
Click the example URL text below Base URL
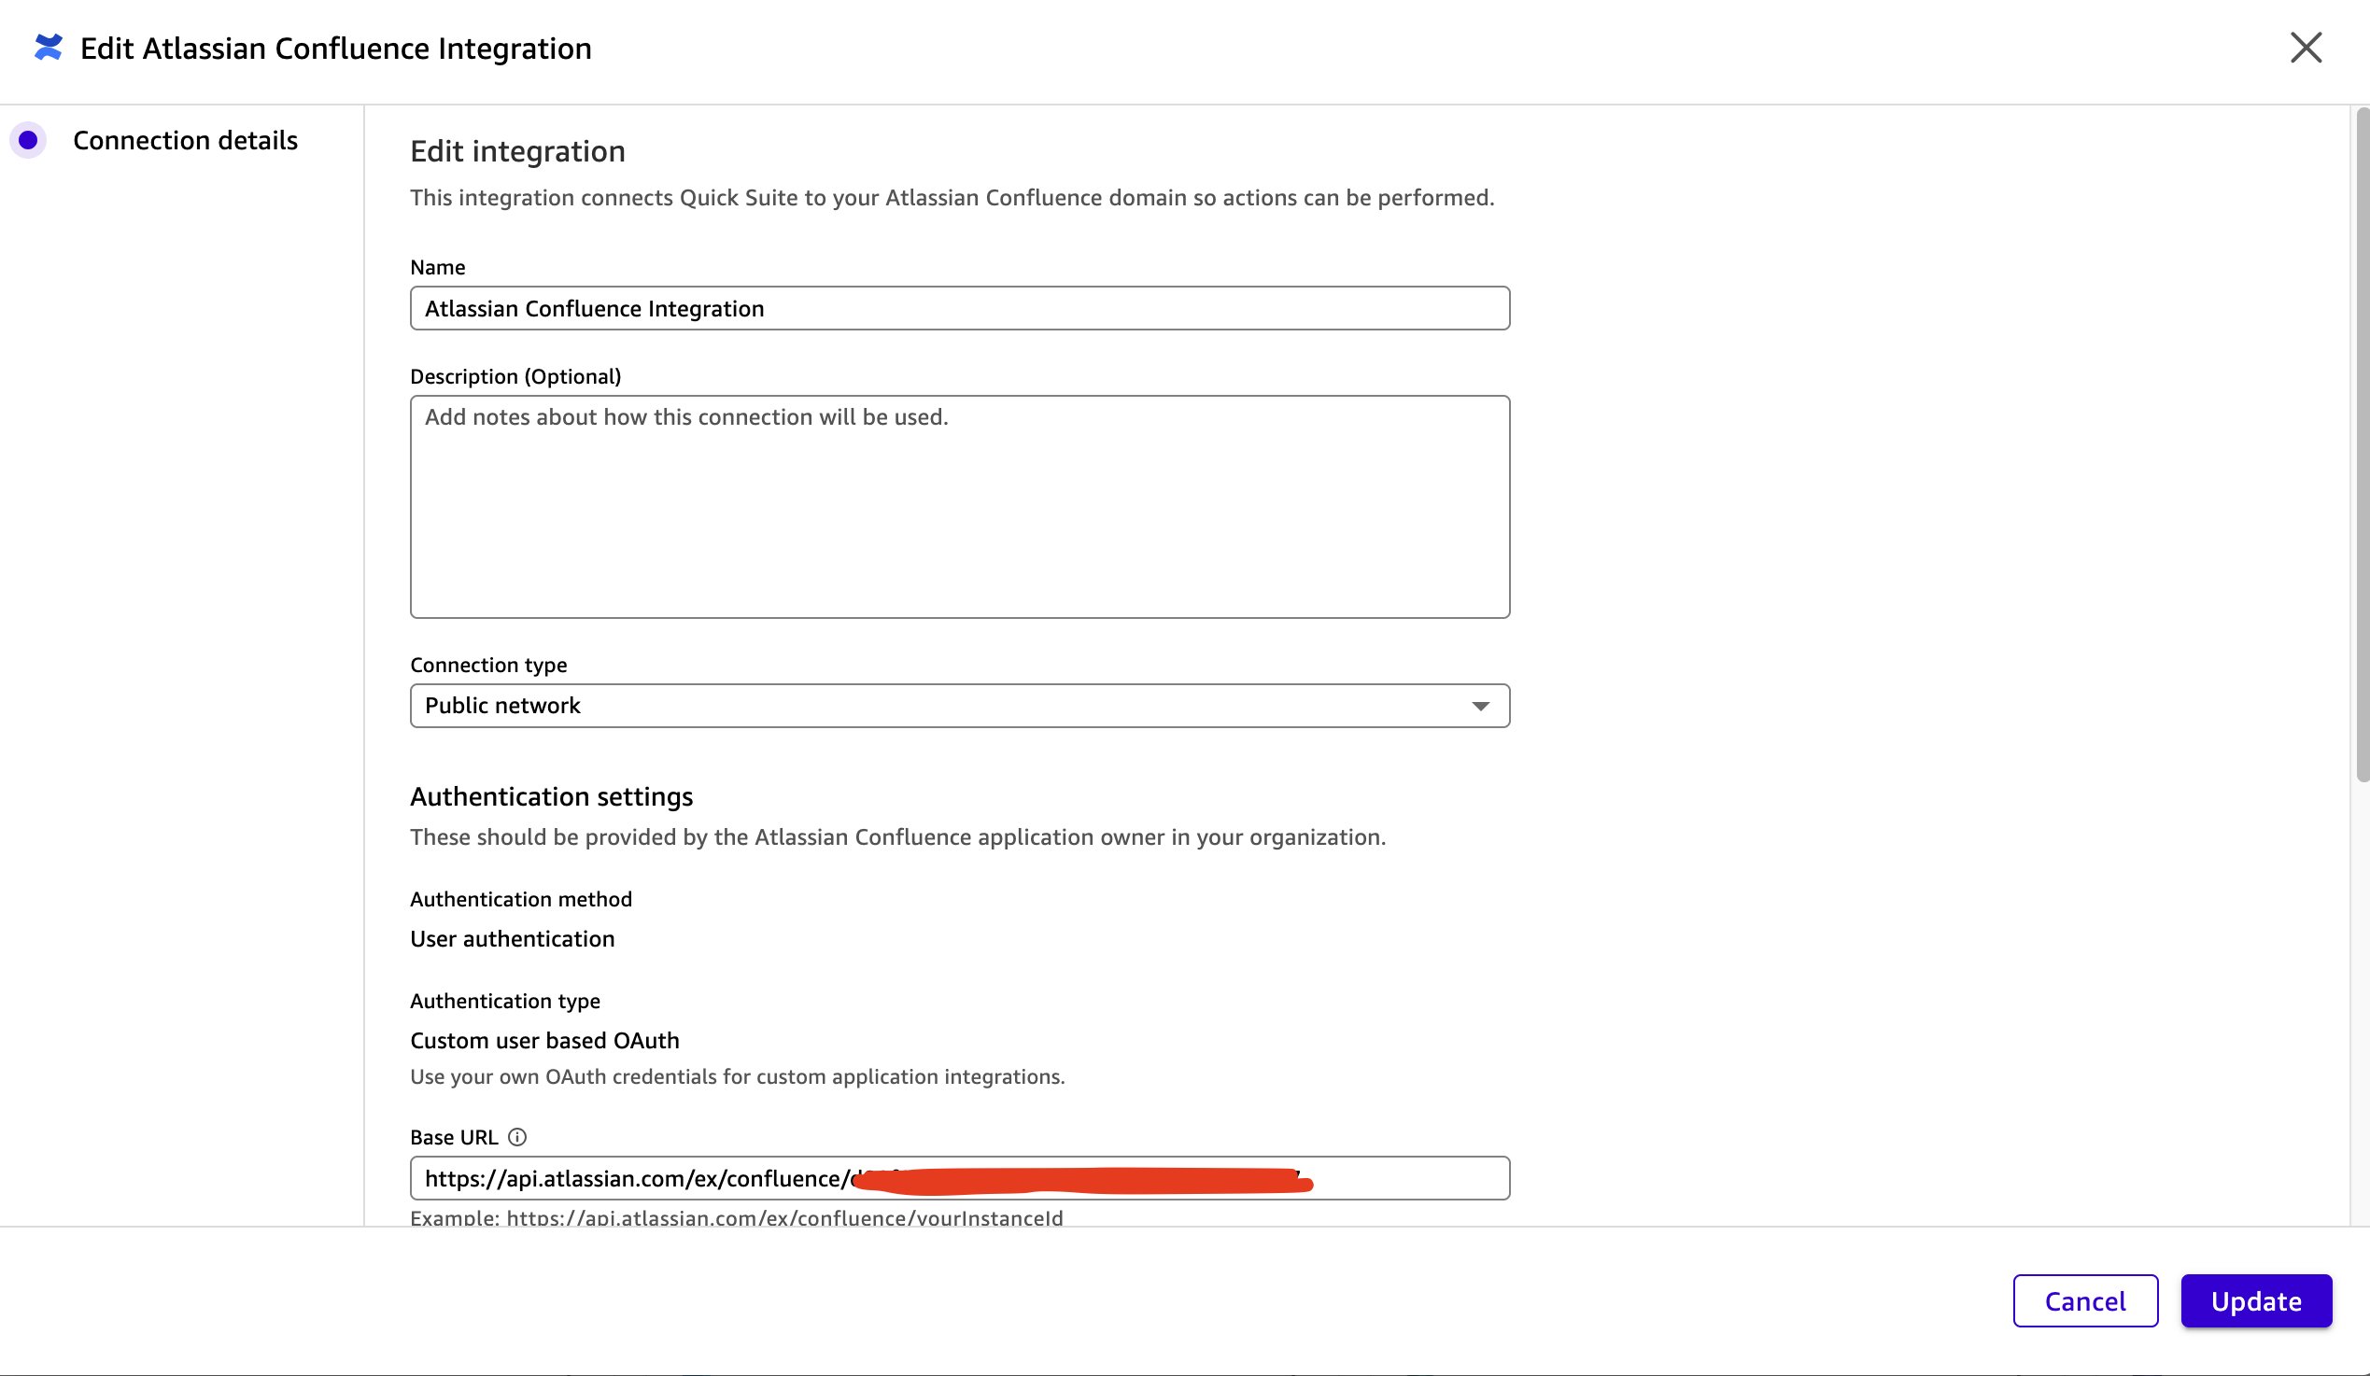(x=737, y=1216)
